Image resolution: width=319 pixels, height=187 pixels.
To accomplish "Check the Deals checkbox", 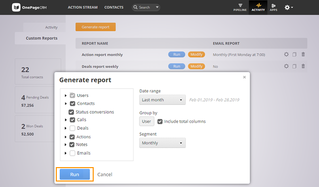I will coord(72,128).
